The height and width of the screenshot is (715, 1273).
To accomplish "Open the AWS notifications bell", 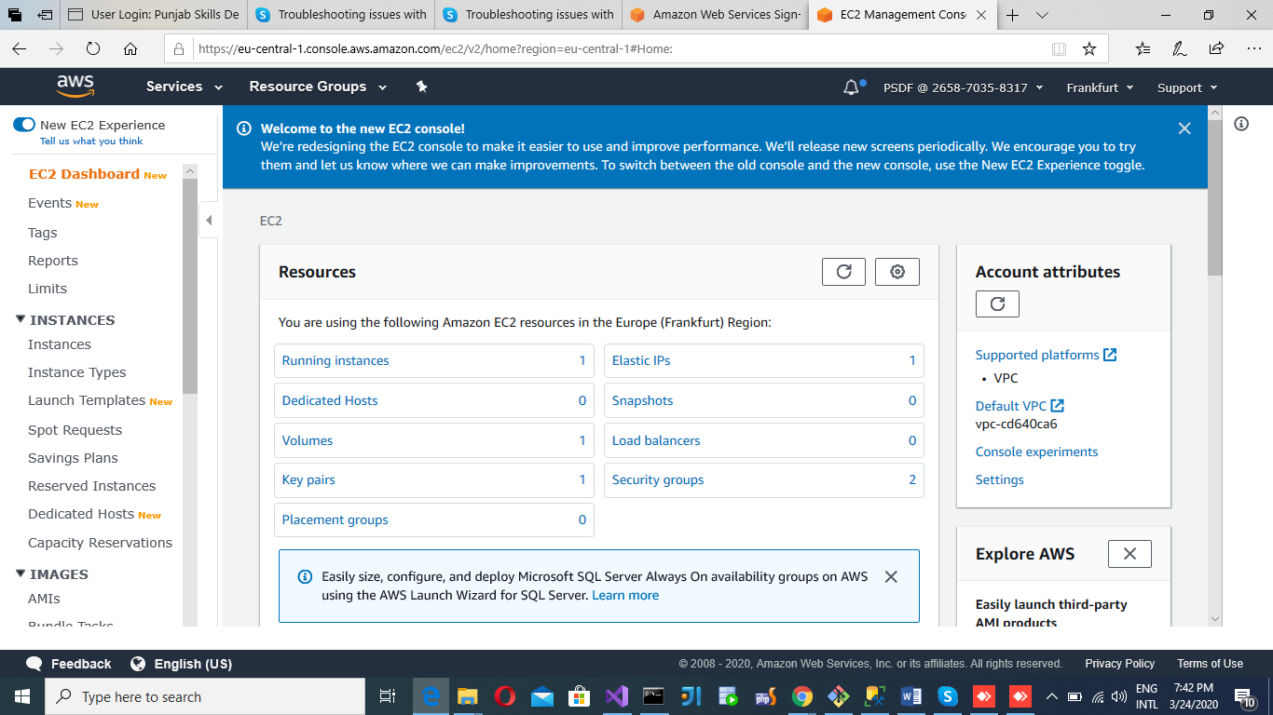I will [x=851, y=88].
